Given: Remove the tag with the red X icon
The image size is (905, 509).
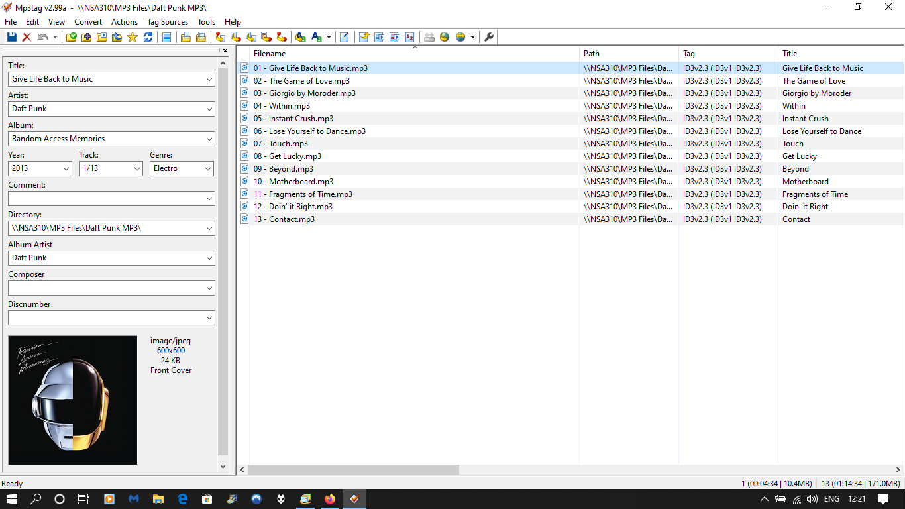Looking at the screenshot, I should click(x=26, y=37).
